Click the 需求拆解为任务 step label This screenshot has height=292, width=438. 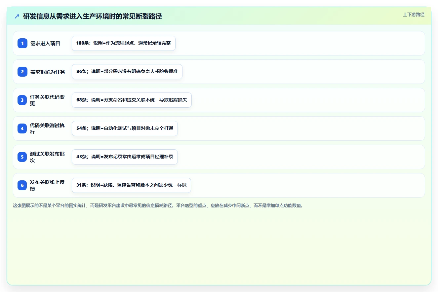(x=48, y=72)
